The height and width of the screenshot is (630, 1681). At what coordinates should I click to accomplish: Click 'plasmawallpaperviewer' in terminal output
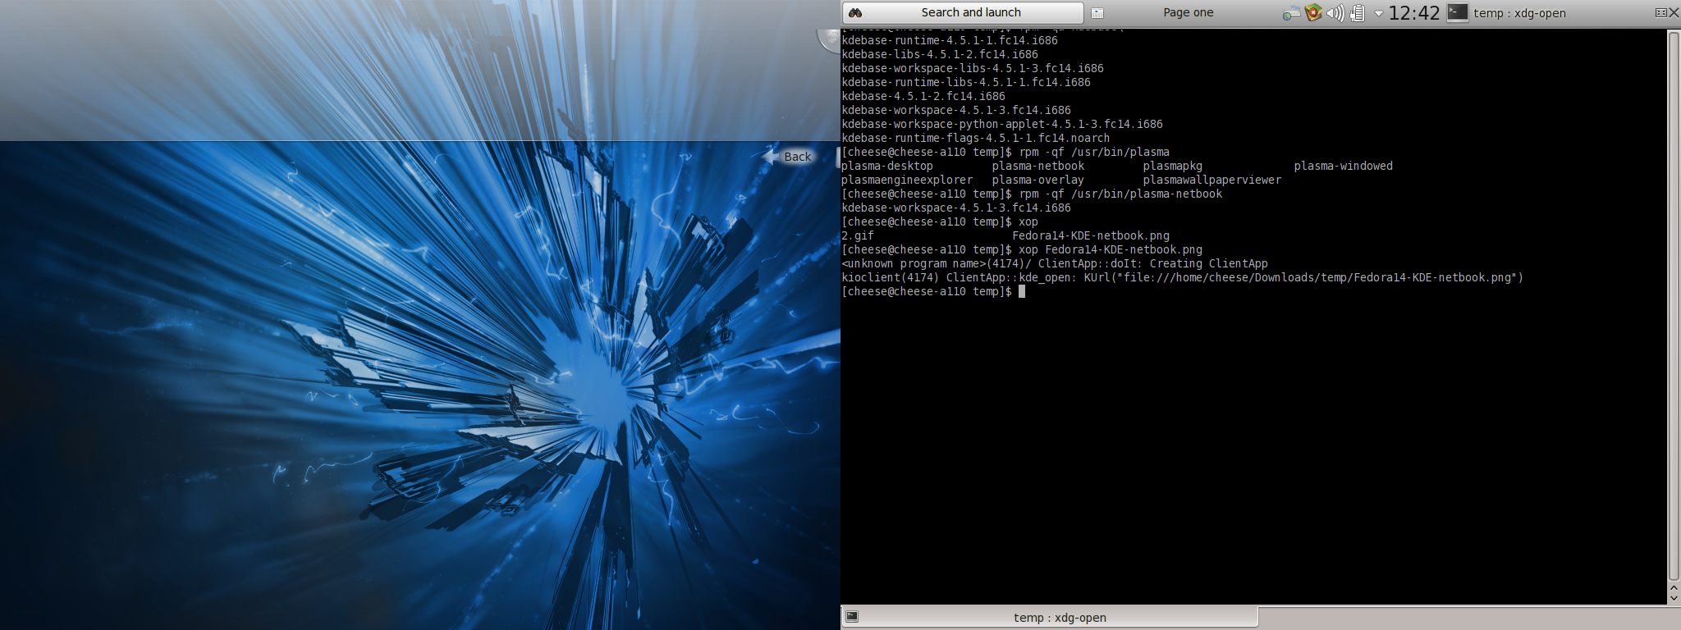[x=1212, y=180]
